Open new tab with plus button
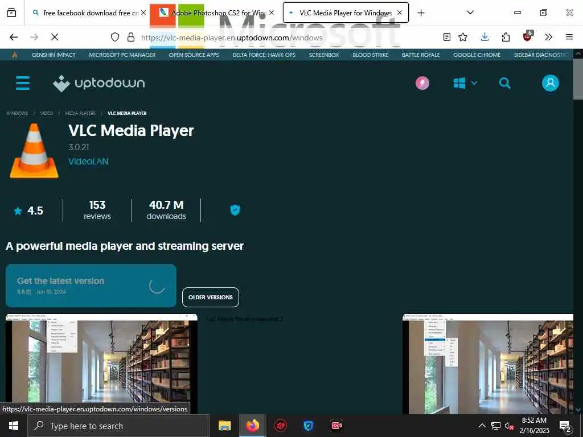 tap(421, 13)
